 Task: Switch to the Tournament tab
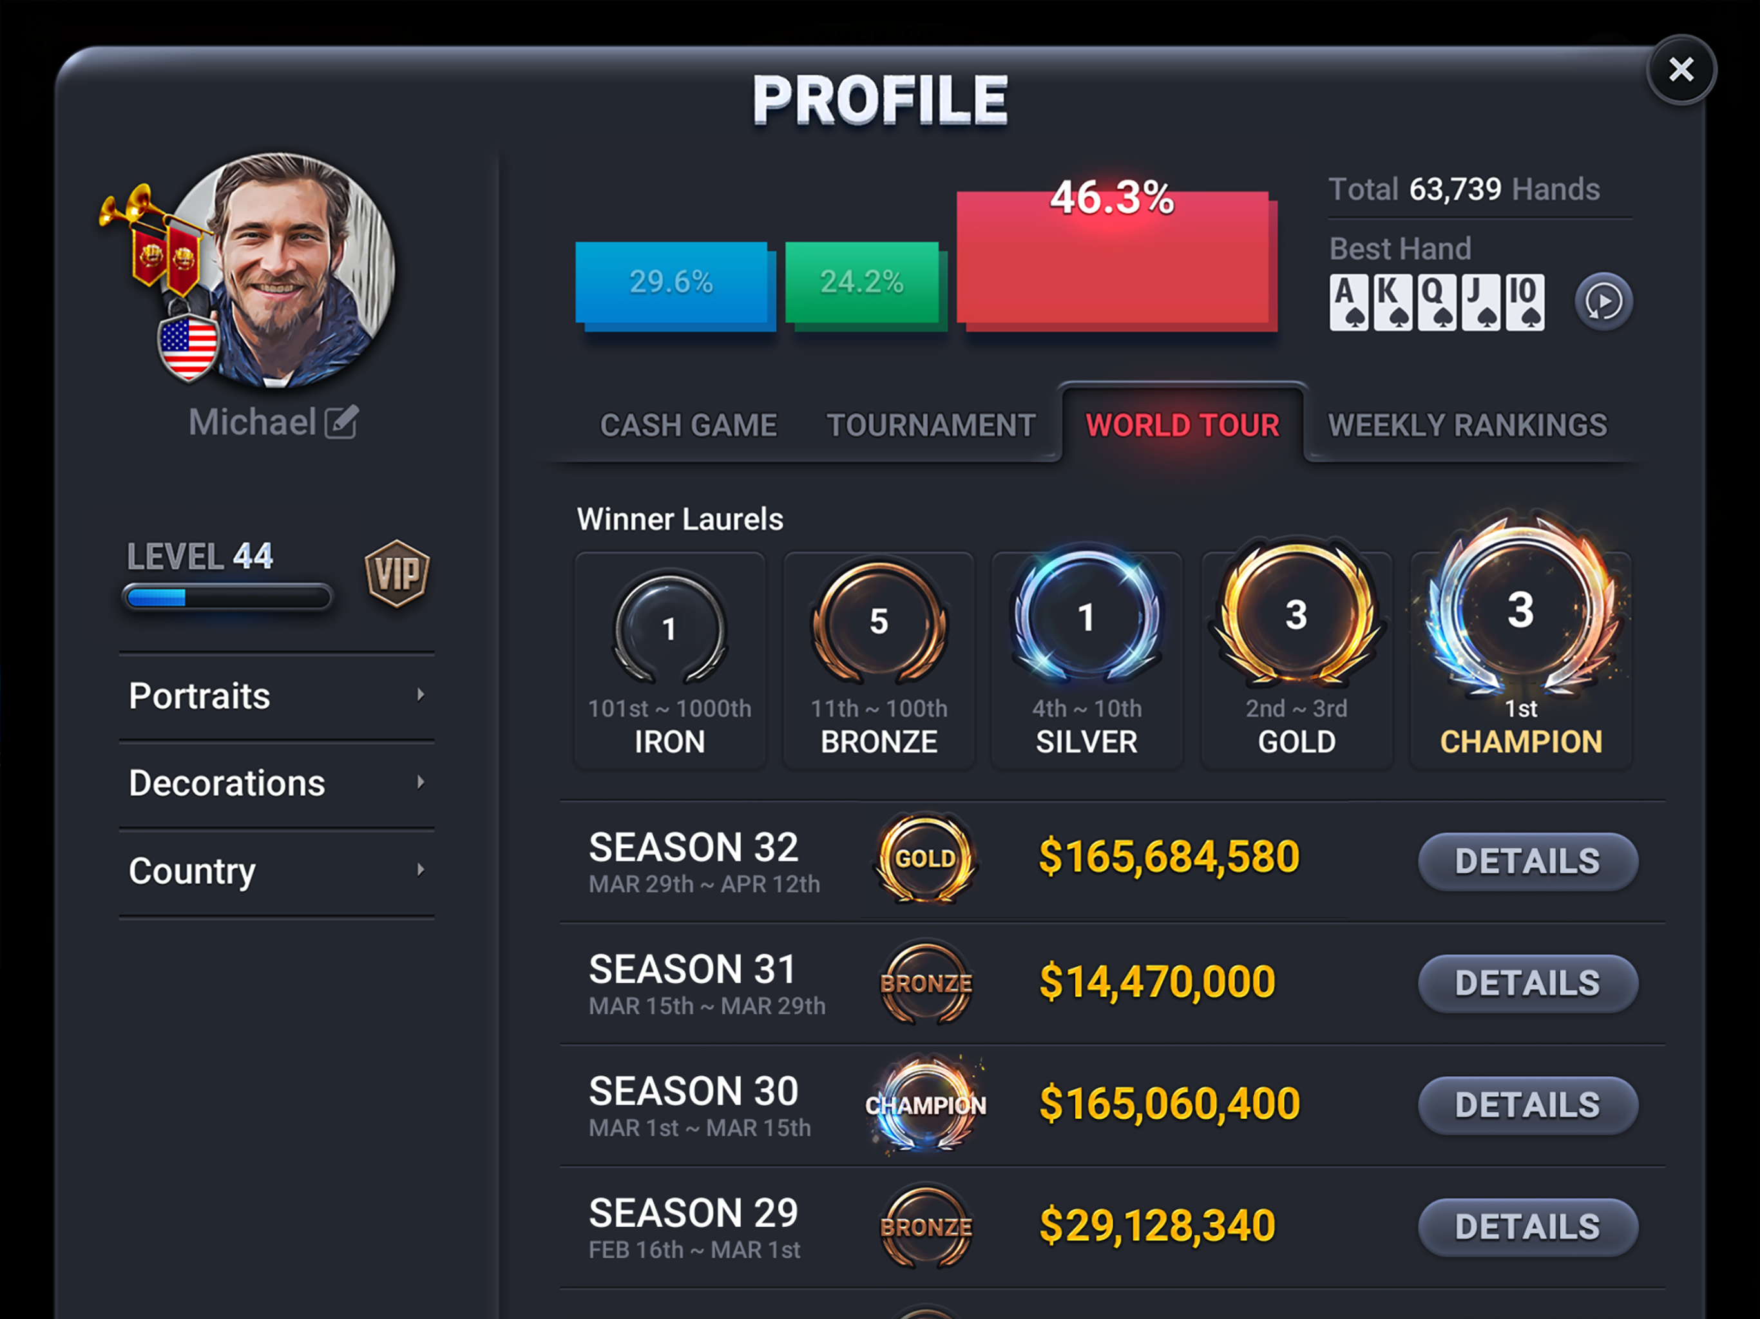pos(931,426)
